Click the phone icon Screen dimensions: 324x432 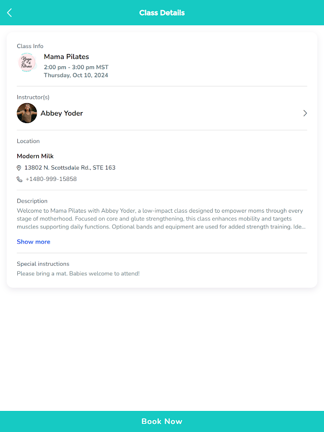[x=19, y=179]
